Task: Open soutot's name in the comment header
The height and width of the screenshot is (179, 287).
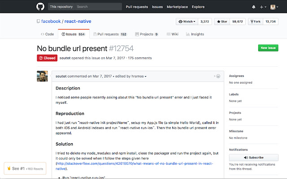Action: (61, 76)
